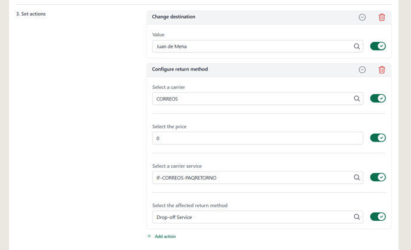411x250 pixels.
Task: Focus the Select the price input field
Action: (x=257, y=138)
